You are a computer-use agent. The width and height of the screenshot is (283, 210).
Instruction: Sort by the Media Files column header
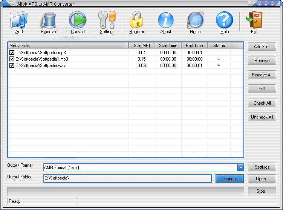tap(68, 46)
